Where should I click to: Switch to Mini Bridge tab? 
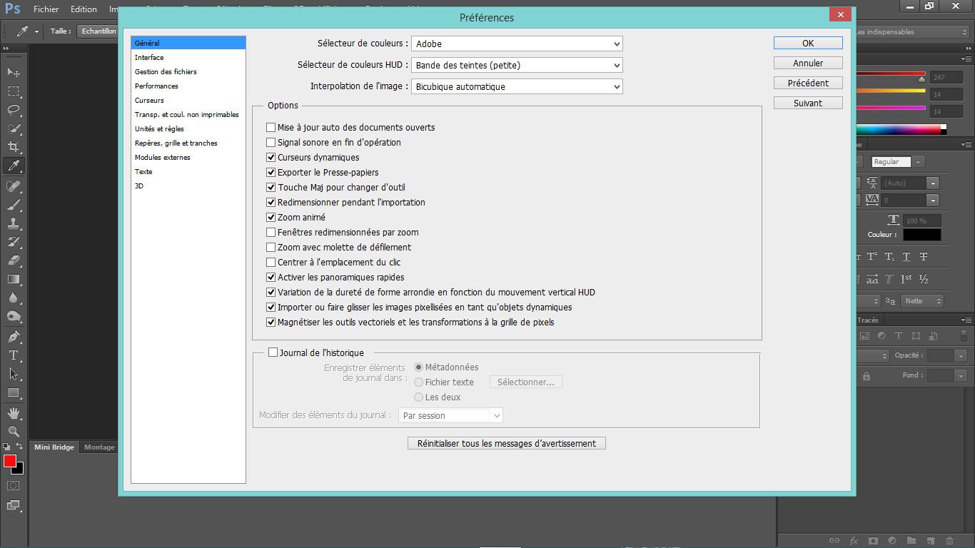54,447
